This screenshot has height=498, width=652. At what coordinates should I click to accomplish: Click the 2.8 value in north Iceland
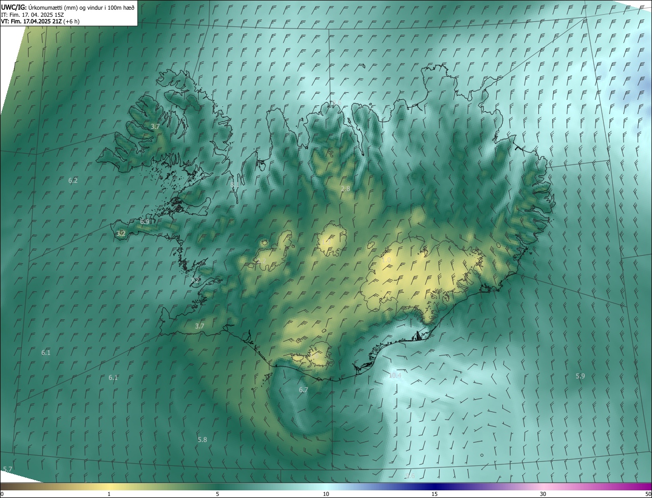click(345, 188)
